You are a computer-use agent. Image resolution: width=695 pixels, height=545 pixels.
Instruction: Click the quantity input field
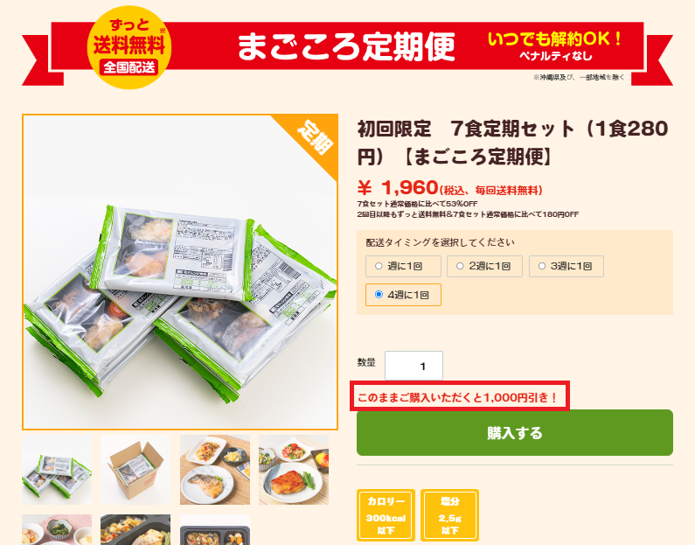[414, 366]
